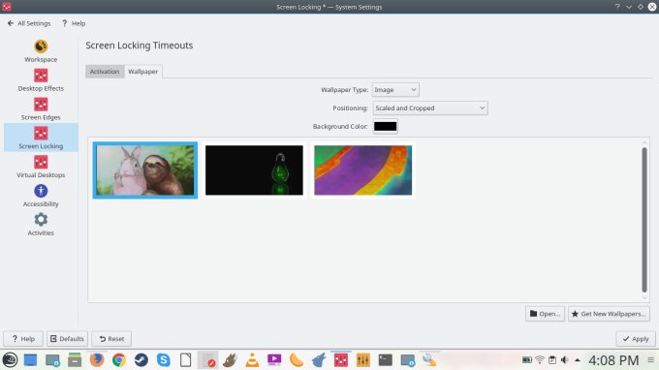Select Screen Locking in sidebar
The image size is (659, 370).
pyautogui.click(x=41, y=138)
